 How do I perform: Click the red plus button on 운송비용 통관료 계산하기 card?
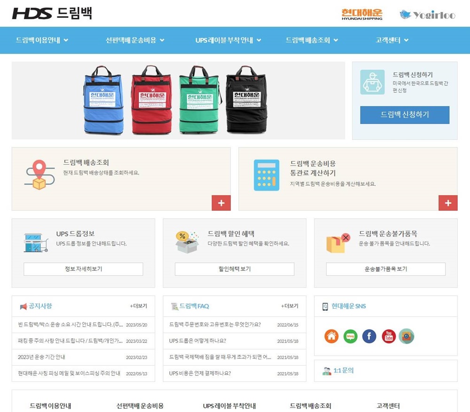448,203
